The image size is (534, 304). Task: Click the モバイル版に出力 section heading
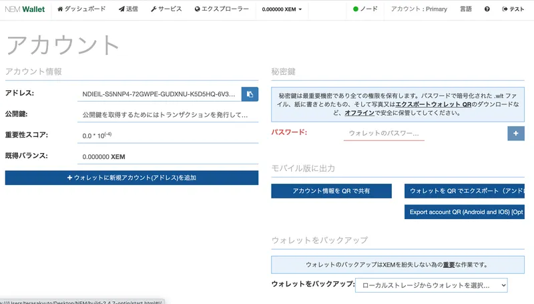point(303,168)
